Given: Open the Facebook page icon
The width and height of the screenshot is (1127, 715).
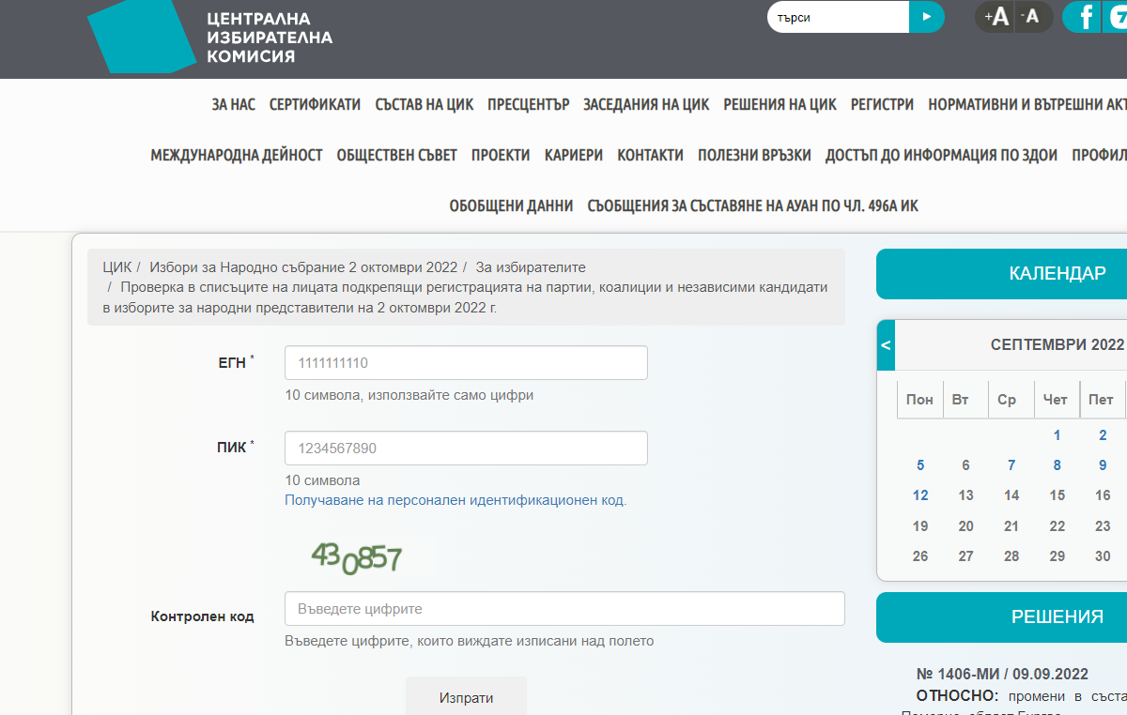Looking at the screenshot, I should tap(1084, 17).
